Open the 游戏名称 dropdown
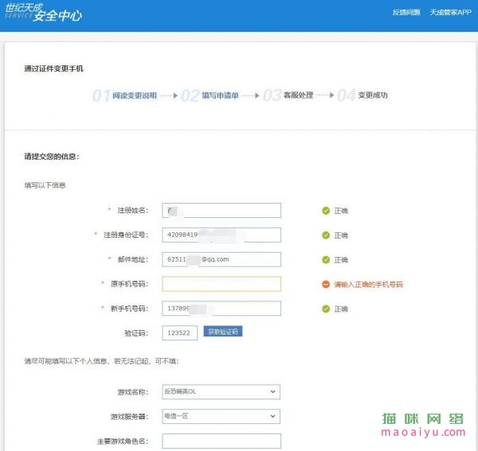The image size is (478, 451). pos(221,391)
